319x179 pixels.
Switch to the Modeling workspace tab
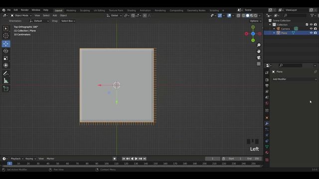click(71, 10)
